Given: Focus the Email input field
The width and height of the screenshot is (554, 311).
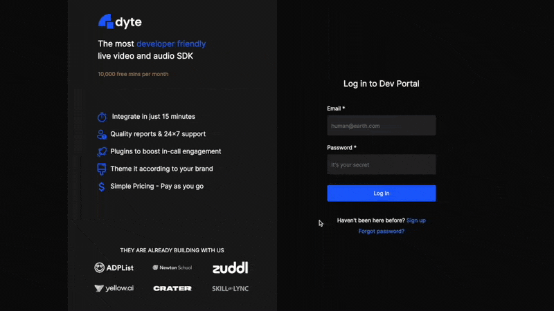Looking at the screenshot, I should pos(381,126).
